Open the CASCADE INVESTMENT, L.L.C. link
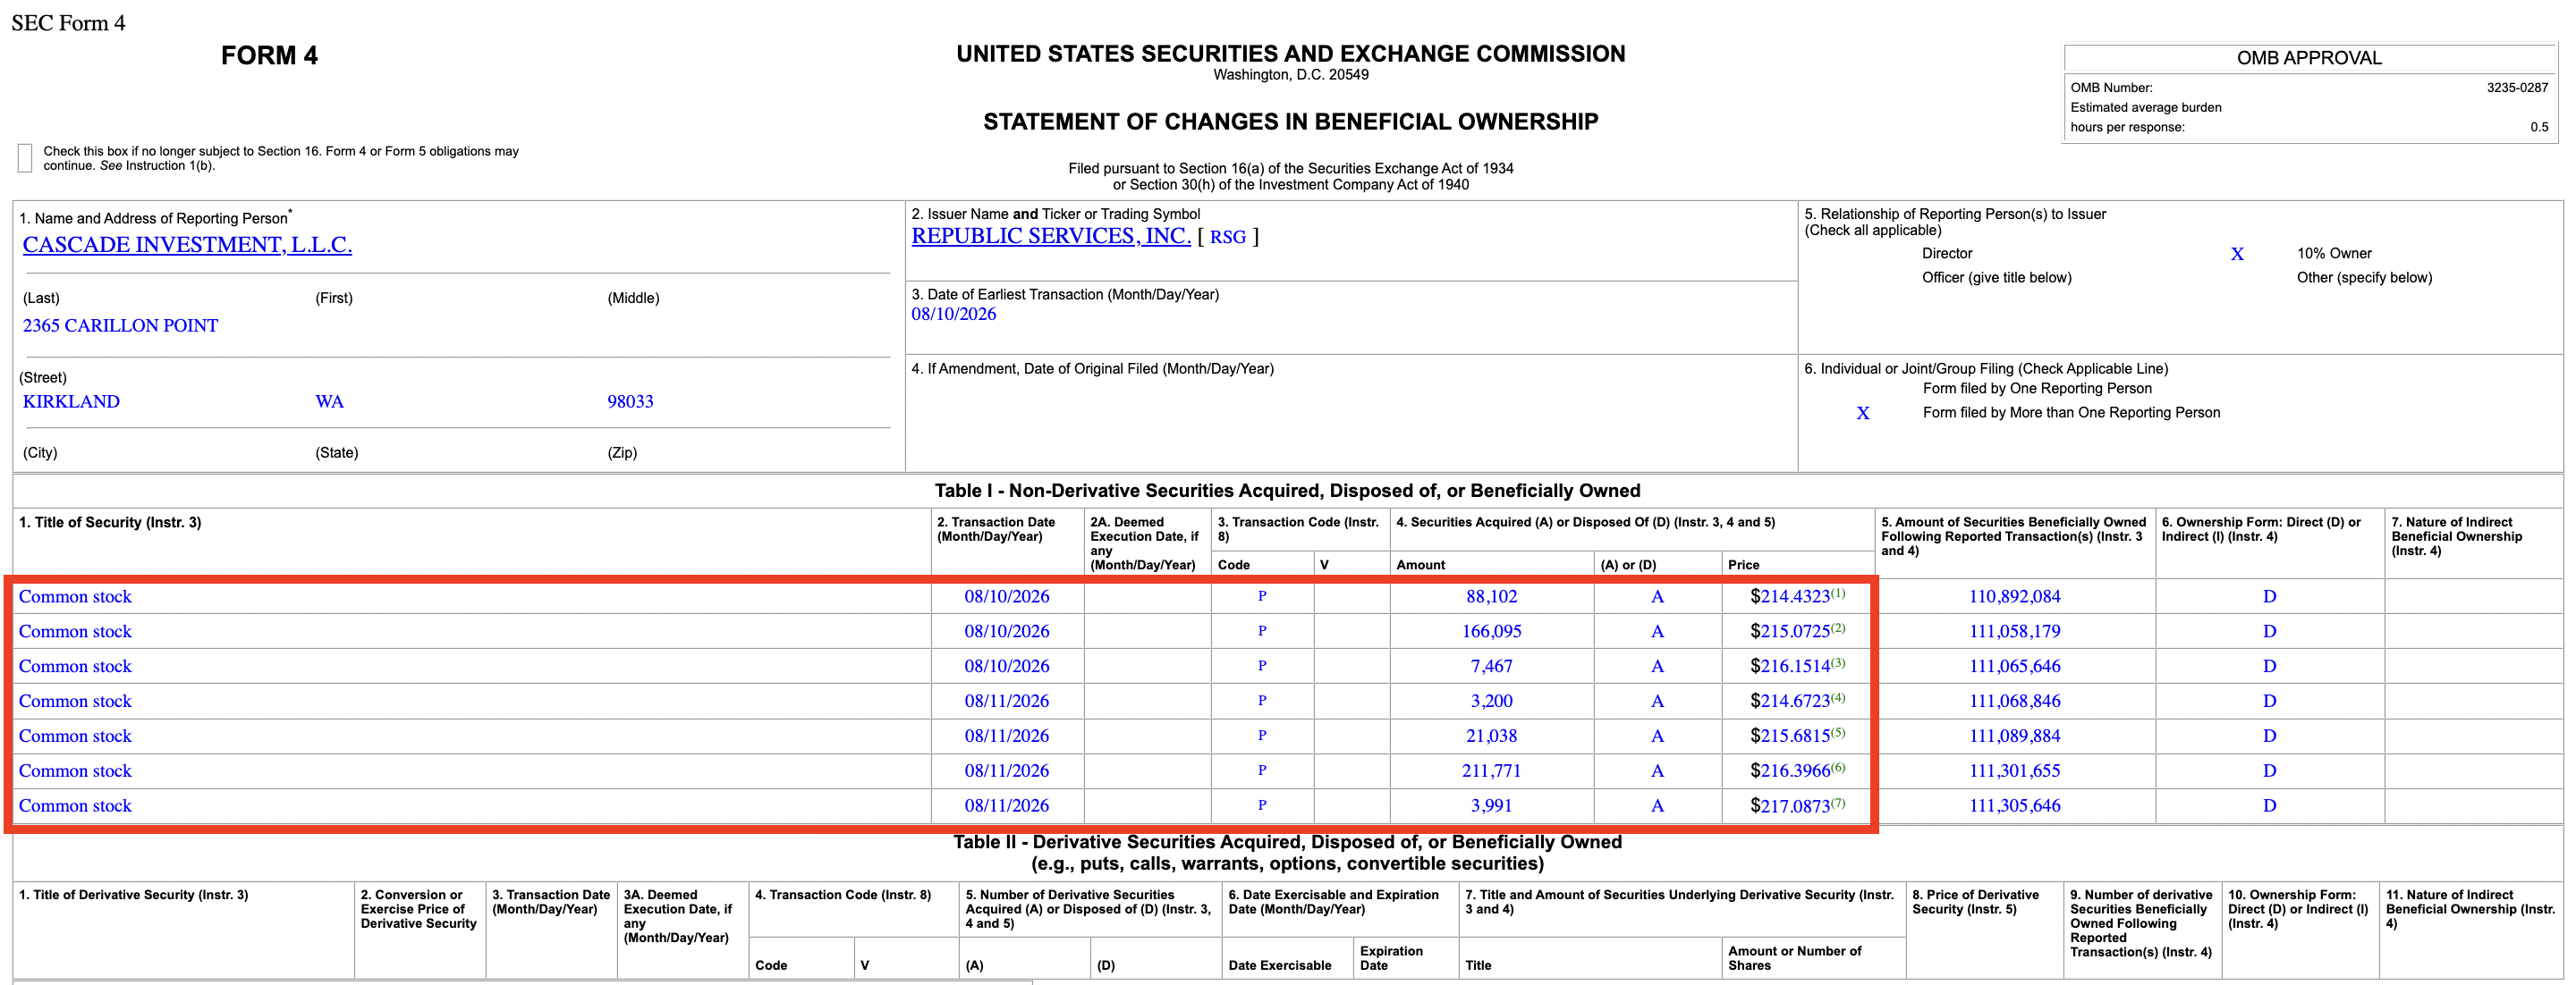Viewport: 2576px width, 985px height. pyautogui.click(x=187, y=245)
